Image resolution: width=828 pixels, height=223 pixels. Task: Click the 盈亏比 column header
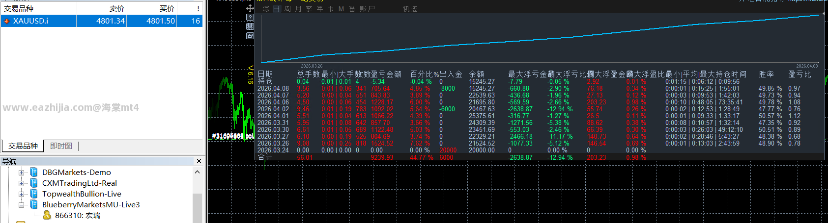[800, 74]
